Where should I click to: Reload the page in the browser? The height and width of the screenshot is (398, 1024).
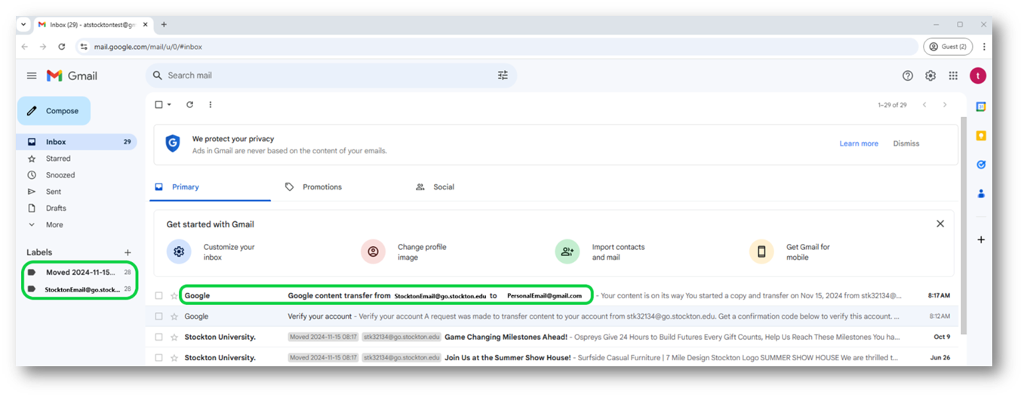click(x=62, y=47)
